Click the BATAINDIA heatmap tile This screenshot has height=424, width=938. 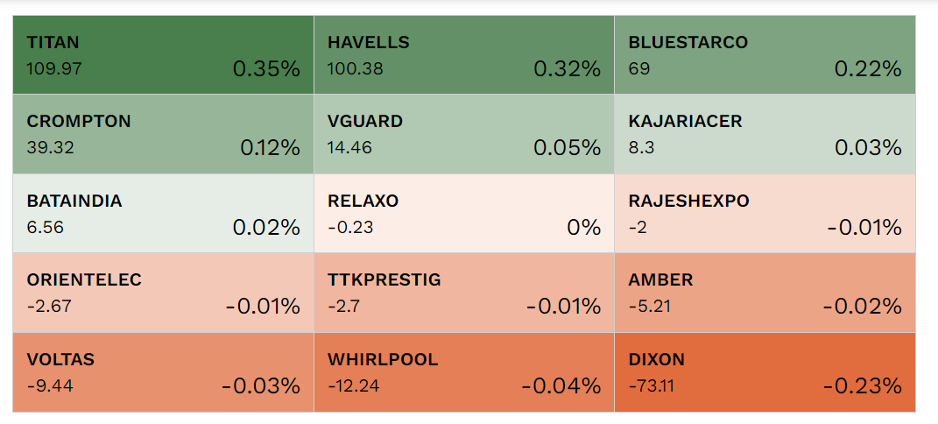[x=163, y=214]
